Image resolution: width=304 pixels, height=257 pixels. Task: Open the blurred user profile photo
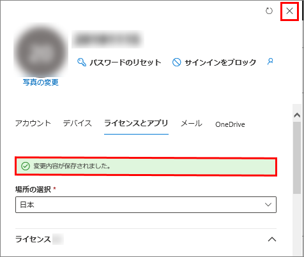click(x=41, y=50)
